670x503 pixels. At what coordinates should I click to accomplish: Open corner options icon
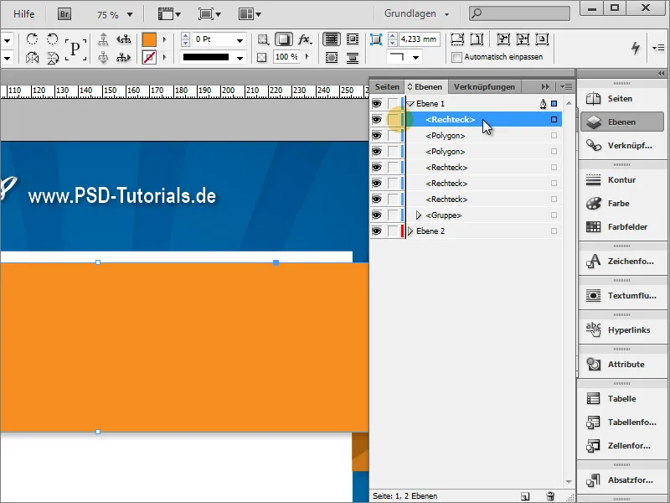(x=375, y=39)
